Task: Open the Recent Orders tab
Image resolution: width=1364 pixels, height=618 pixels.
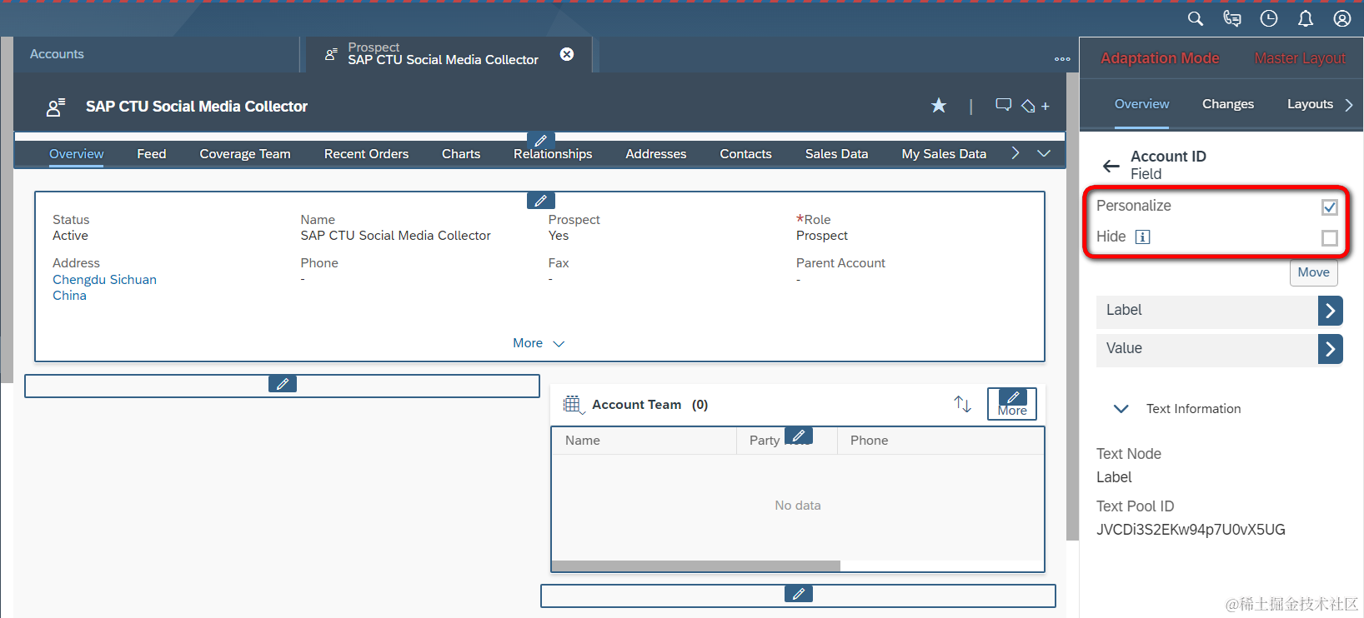Action: tap(367, 154)
